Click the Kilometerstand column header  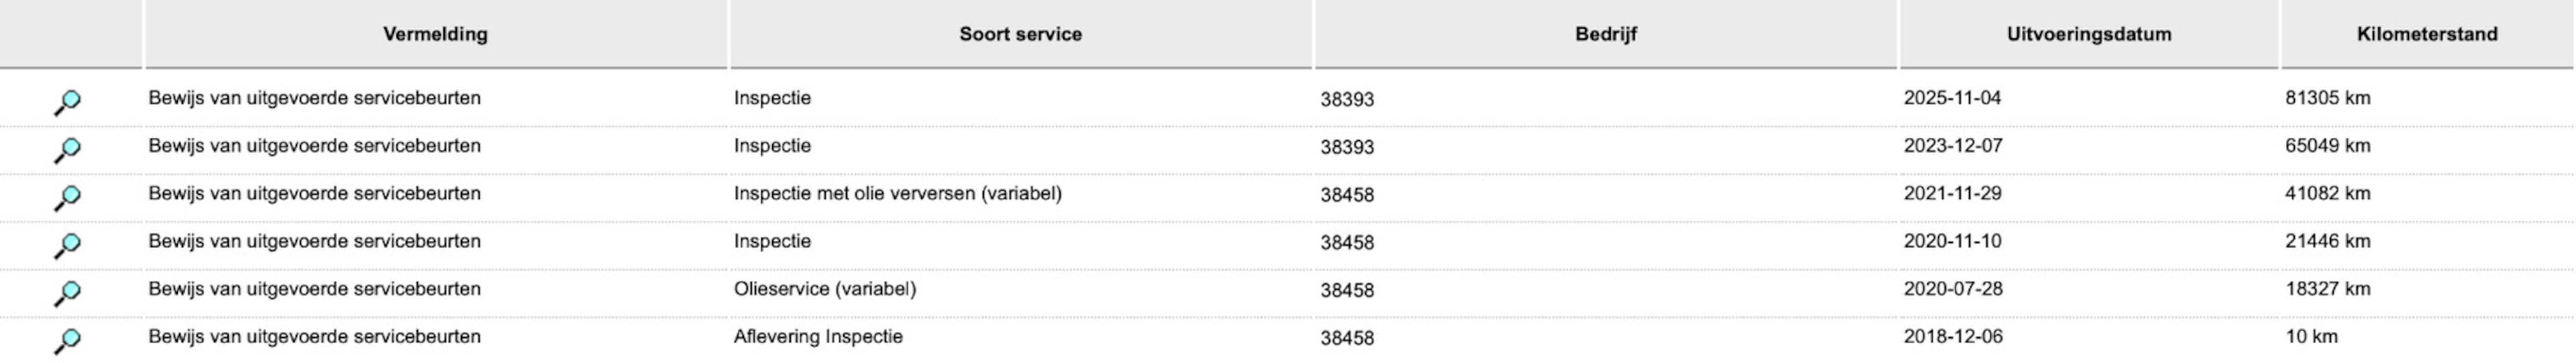coord(2426,34)
